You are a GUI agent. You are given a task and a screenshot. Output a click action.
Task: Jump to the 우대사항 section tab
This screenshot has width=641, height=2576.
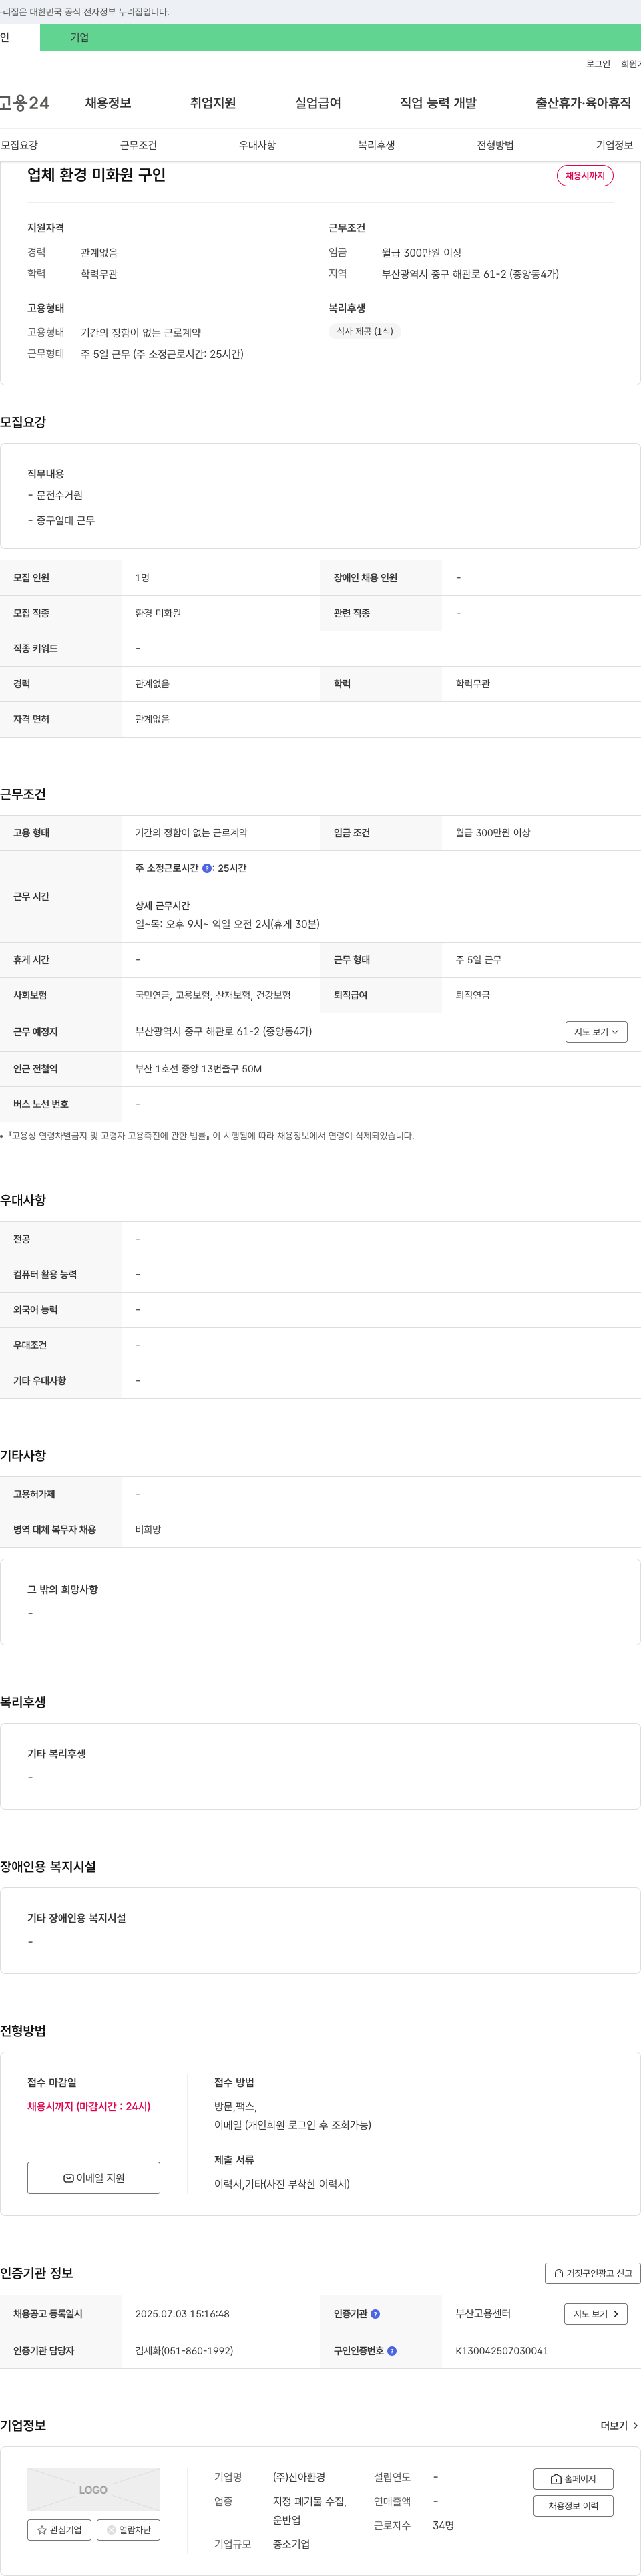[257, 145]
